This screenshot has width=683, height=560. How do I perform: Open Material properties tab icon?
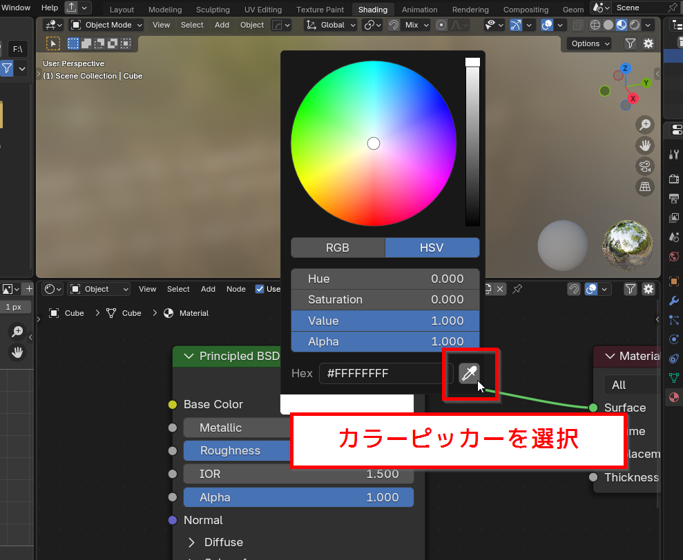(673, 397)
